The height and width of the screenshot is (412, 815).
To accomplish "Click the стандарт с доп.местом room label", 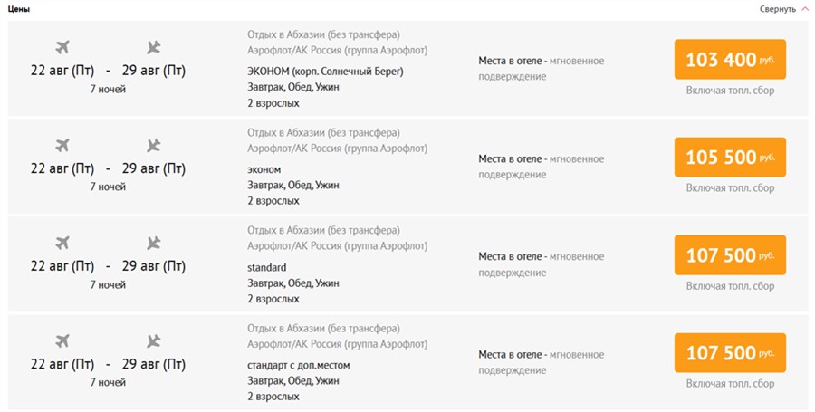I will (x=298, y=365).
